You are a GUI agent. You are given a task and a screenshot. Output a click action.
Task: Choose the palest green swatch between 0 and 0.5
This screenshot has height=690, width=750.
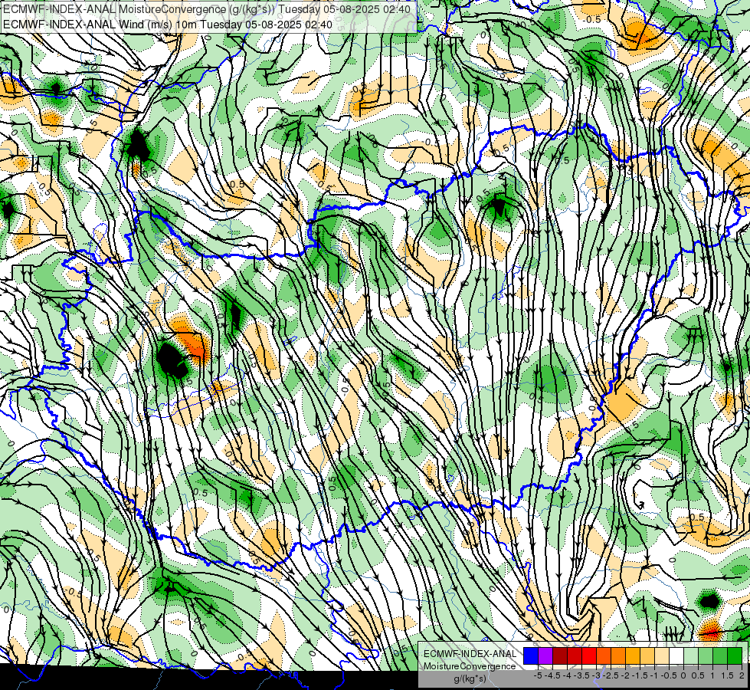click(691, 655)
